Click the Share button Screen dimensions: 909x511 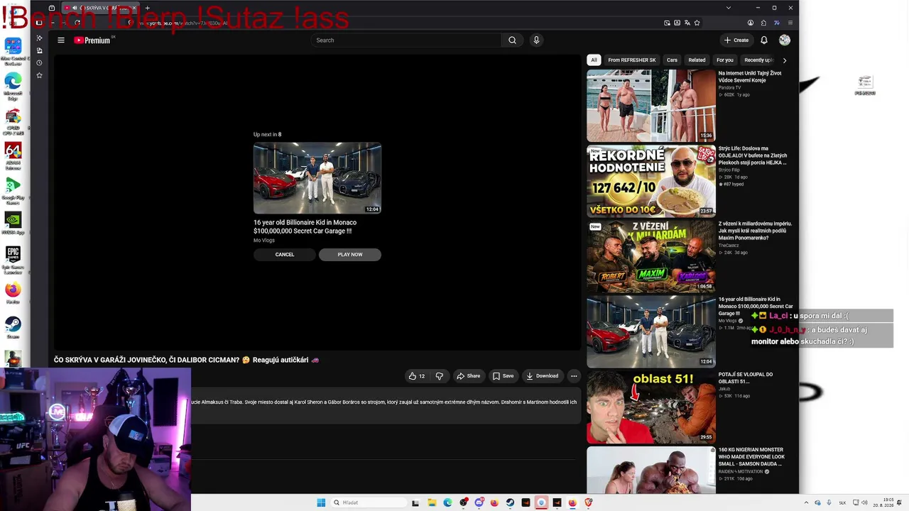point(469,376)
